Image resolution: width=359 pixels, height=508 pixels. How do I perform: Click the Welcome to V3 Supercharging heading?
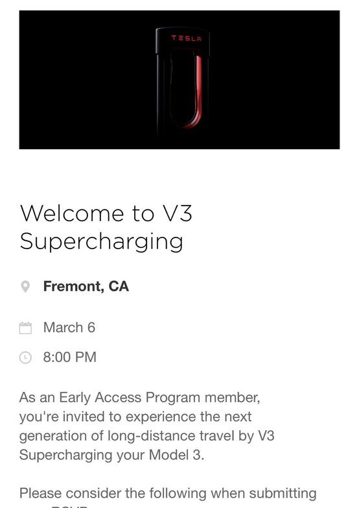click(106, 228)
